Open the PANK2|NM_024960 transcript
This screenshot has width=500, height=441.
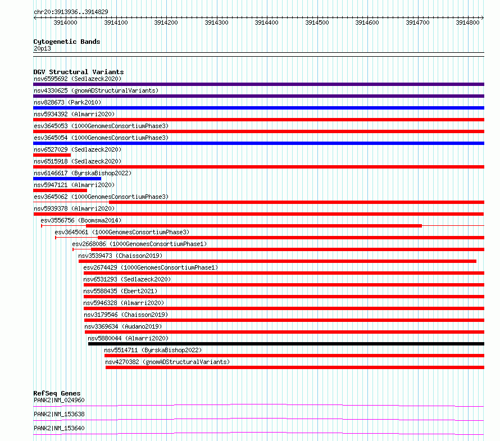click(59, 400)
